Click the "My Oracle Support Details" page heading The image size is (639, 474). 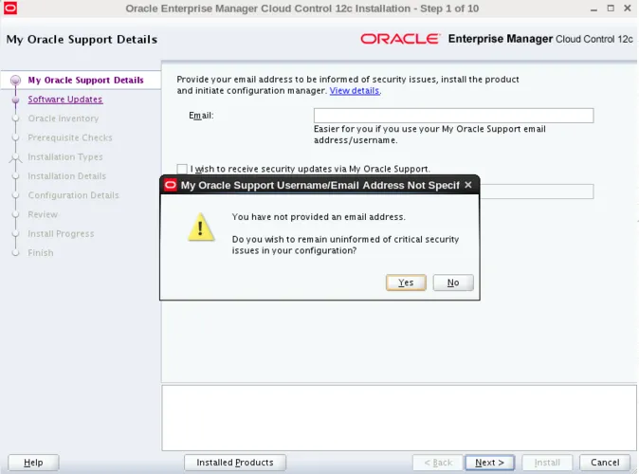(x=82, y=40)
